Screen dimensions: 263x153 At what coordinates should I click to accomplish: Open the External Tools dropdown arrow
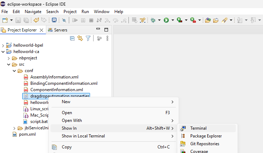[x=199, y=20]
